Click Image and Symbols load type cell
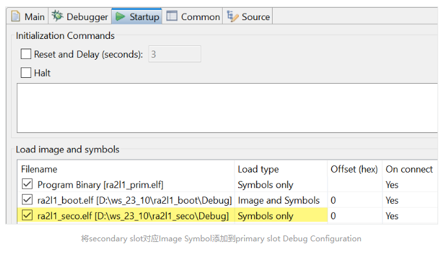 click(278, 200)
